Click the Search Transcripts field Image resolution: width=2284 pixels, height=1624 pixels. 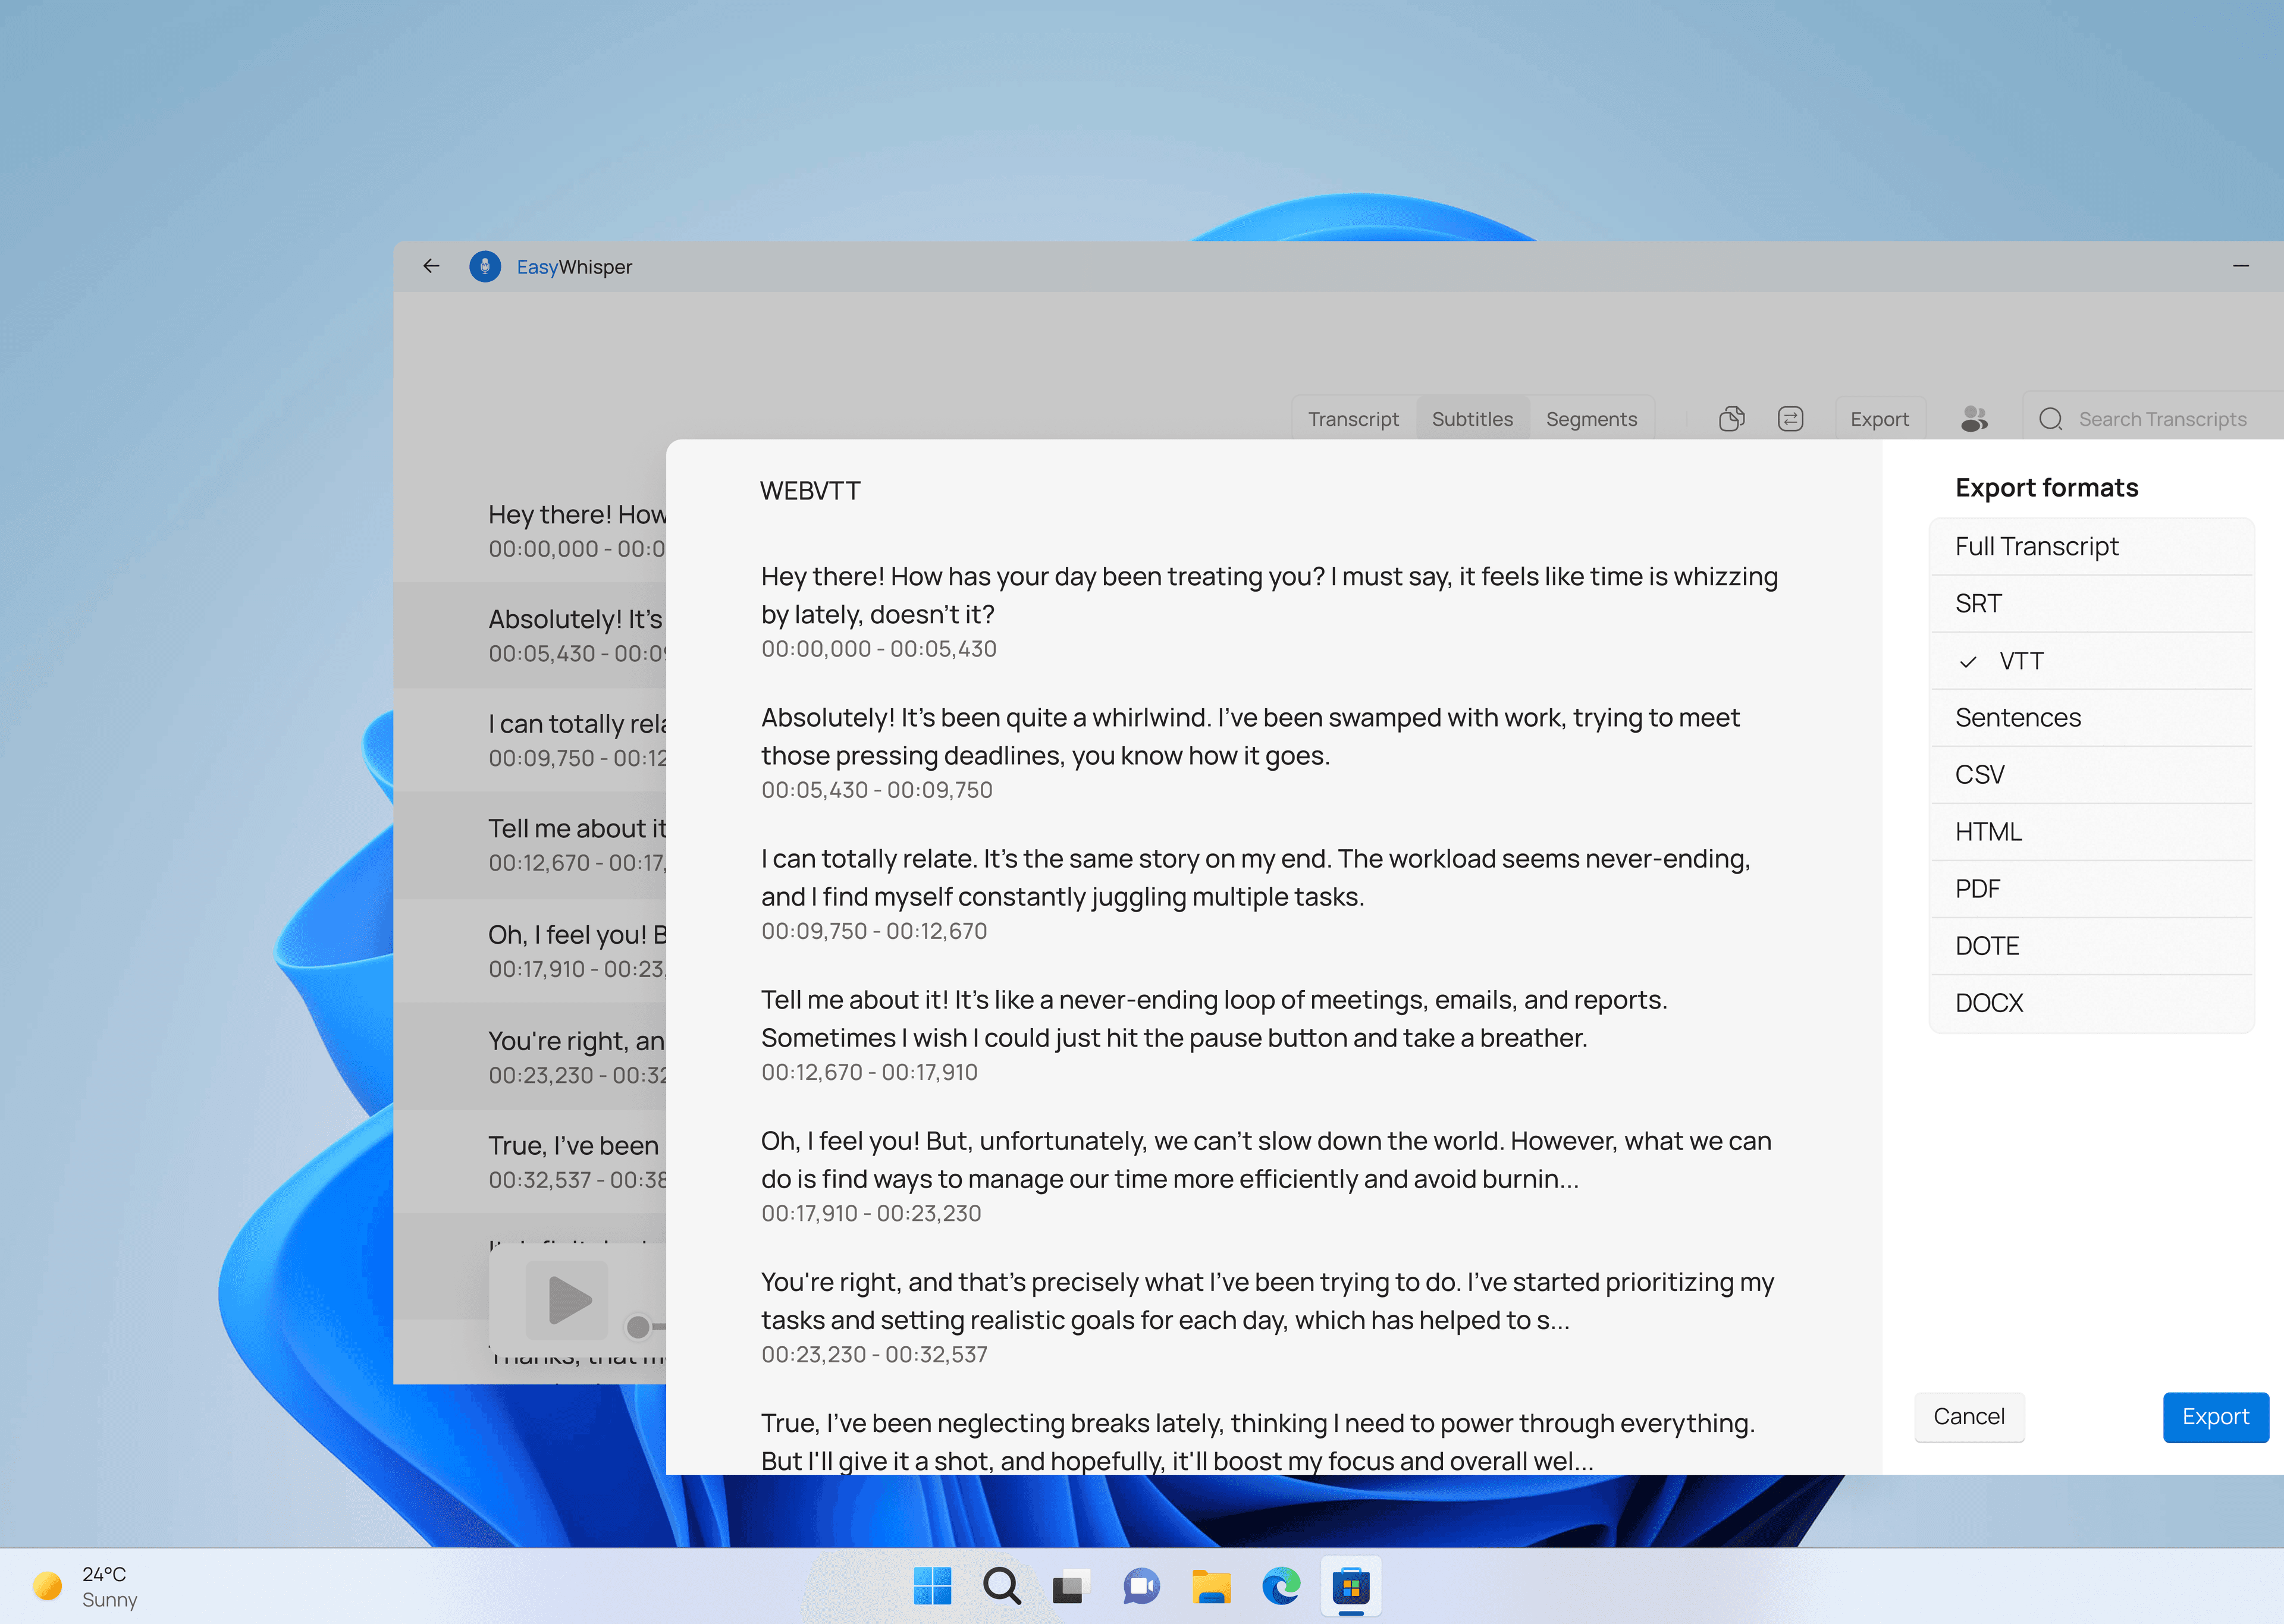tap(2161, 419)
